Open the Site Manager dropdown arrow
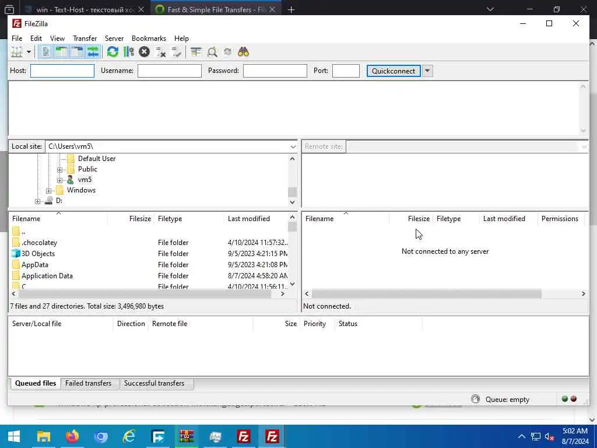This screenshot has height=448, width=597. (29, 52)
